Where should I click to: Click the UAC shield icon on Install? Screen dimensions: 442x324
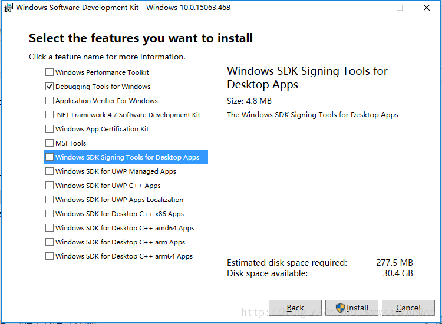340,308
